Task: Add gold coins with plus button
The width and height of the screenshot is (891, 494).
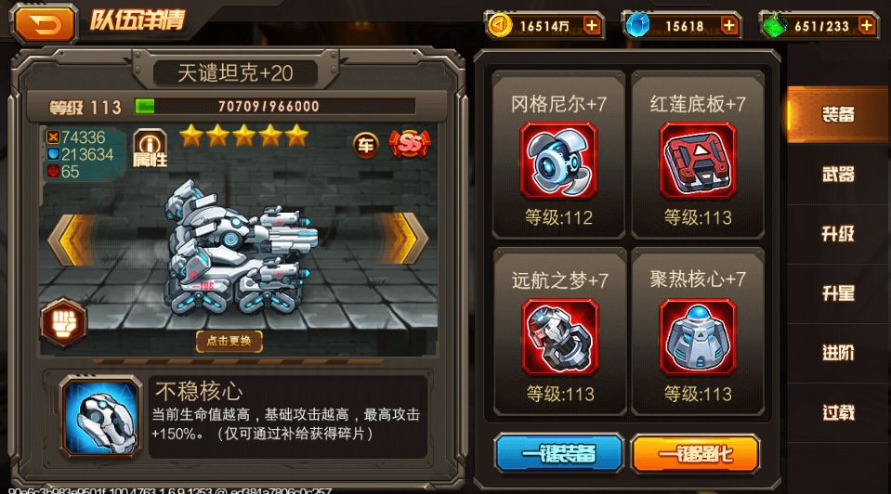Action: point(592,26)
